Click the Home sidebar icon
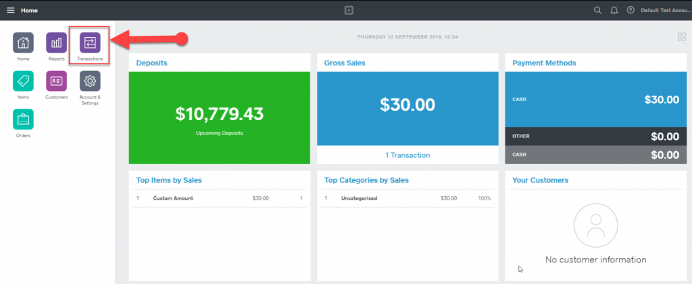 [23, 42]
